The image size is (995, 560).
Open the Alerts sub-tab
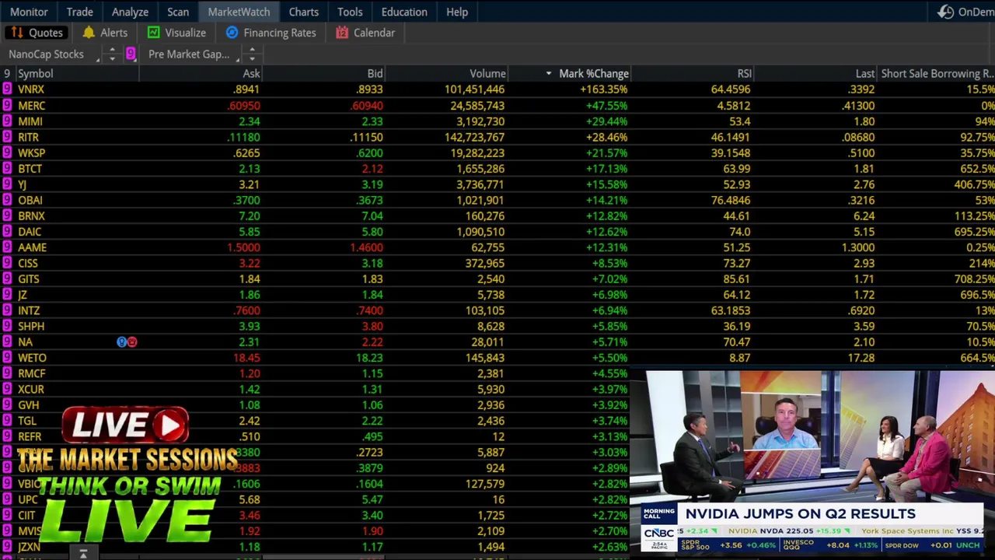[x=104, y=33]
